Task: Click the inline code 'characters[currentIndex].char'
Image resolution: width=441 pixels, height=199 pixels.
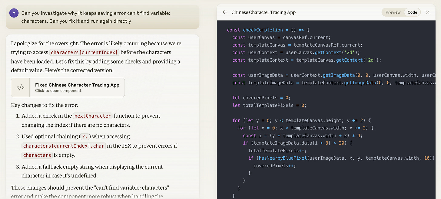Action: tap(64, 146)
